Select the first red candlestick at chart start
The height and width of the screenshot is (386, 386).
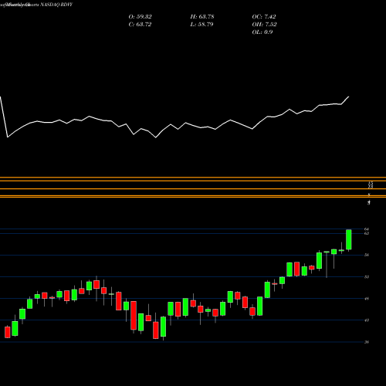click(x=8, y=332)
